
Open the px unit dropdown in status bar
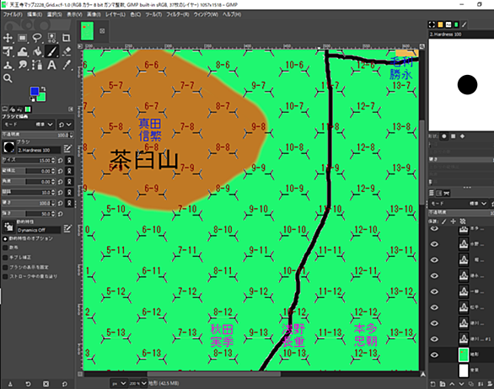click(x=119, y=383)
